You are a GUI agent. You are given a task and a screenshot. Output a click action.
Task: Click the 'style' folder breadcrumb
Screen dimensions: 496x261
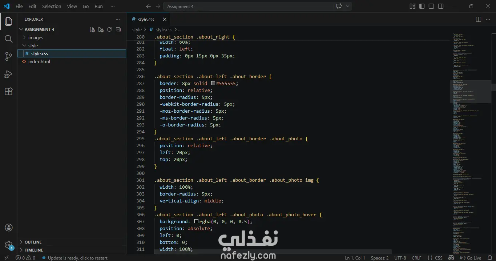[137, 30]
